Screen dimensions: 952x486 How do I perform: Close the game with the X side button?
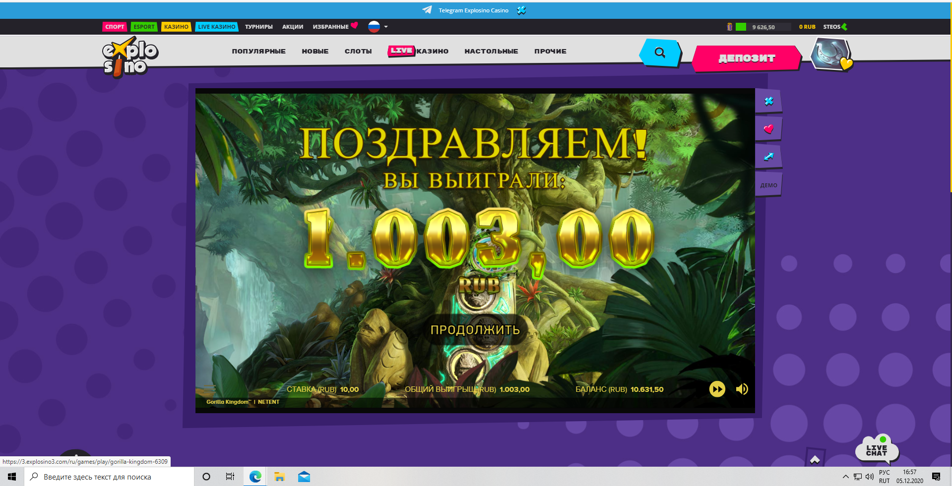pyautogui.click(x=768, y=101)
